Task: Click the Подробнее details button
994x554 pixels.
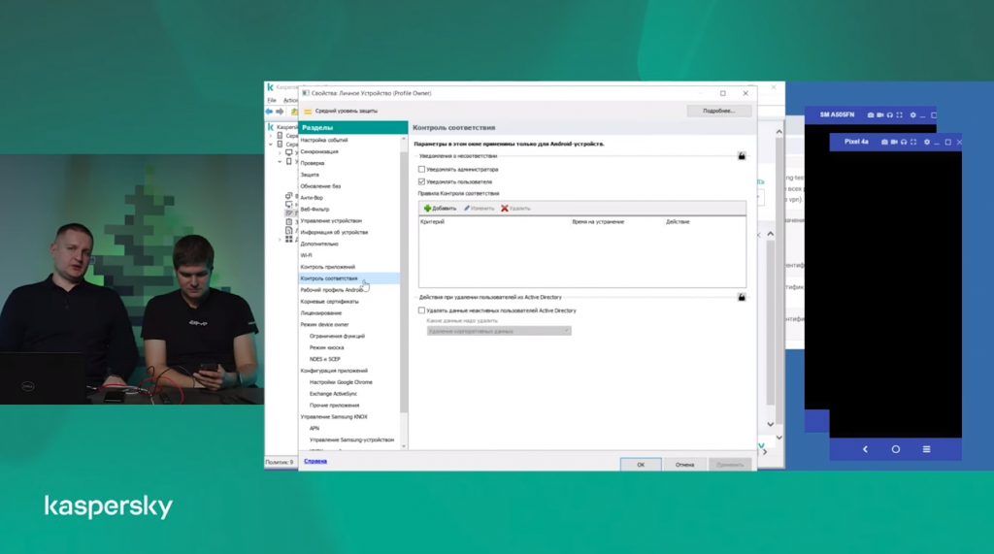Action: click(x=719, y=111)
